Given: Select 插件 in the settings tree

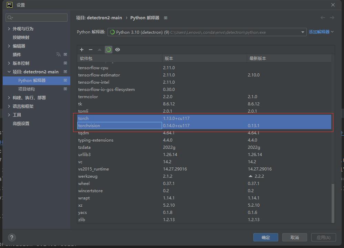Looking at the screenshot, I should pyautogui.click(x=17, y=55).
